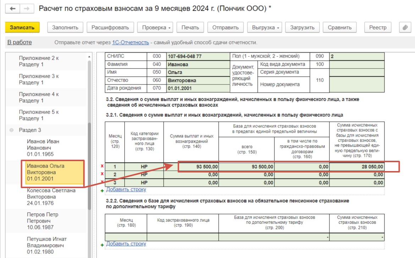
Task: Click the Заполнить button
Action: 65,28
